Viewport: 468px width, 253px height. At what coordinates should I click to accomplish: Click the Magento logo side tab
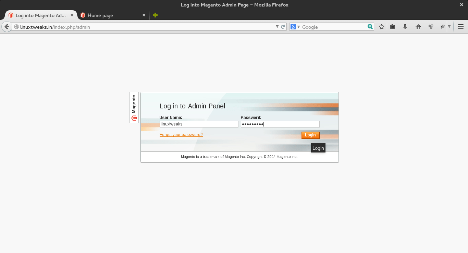tap(134, 107)
